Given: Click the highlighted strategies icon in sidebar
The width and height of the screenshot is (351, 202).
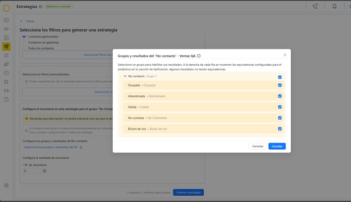Looking at the screenshot, I should [x=6, y=46].
